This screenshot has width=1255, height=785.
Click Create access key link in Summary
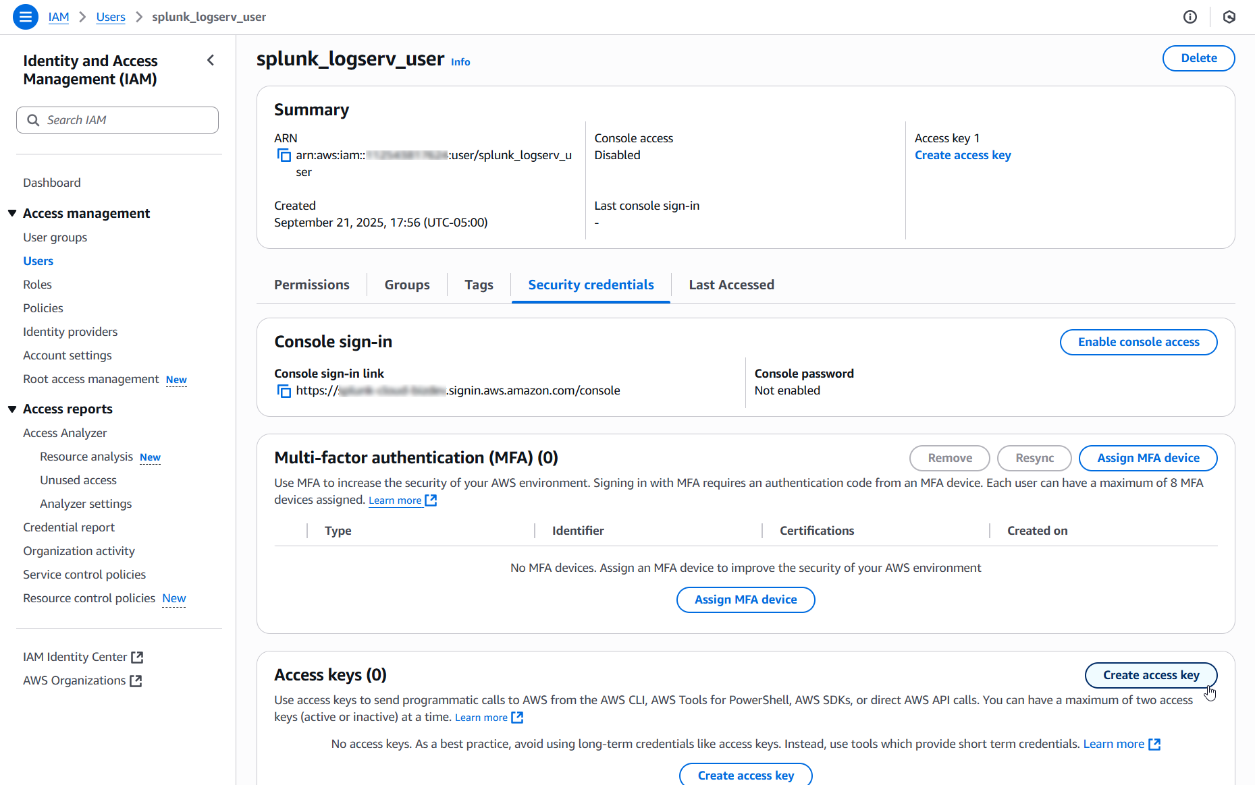pos(963,155)
